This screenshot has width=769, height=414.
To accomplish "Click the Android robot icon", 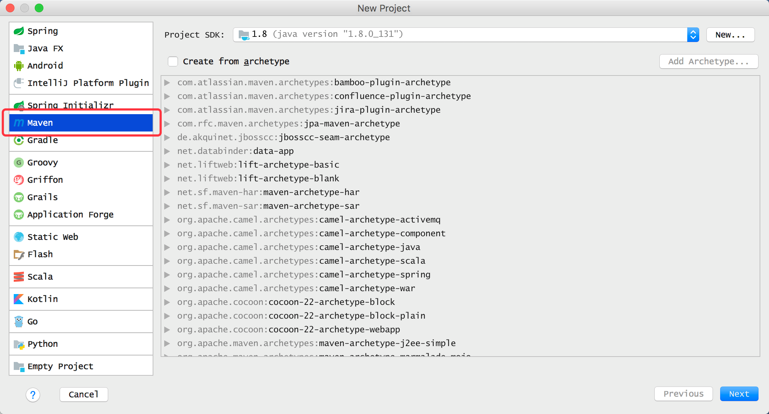I will (18, 66).
